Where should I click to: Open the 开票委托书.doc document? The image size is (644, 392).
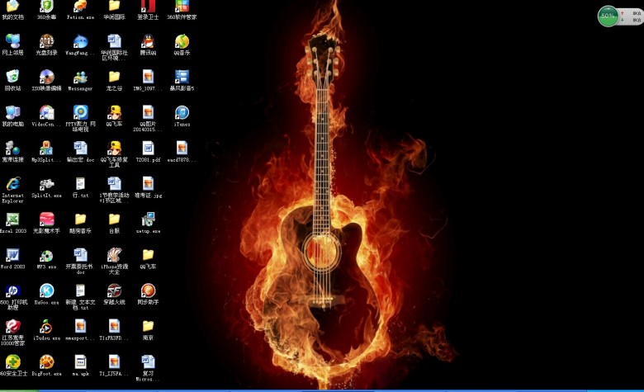tap(80, 255)
